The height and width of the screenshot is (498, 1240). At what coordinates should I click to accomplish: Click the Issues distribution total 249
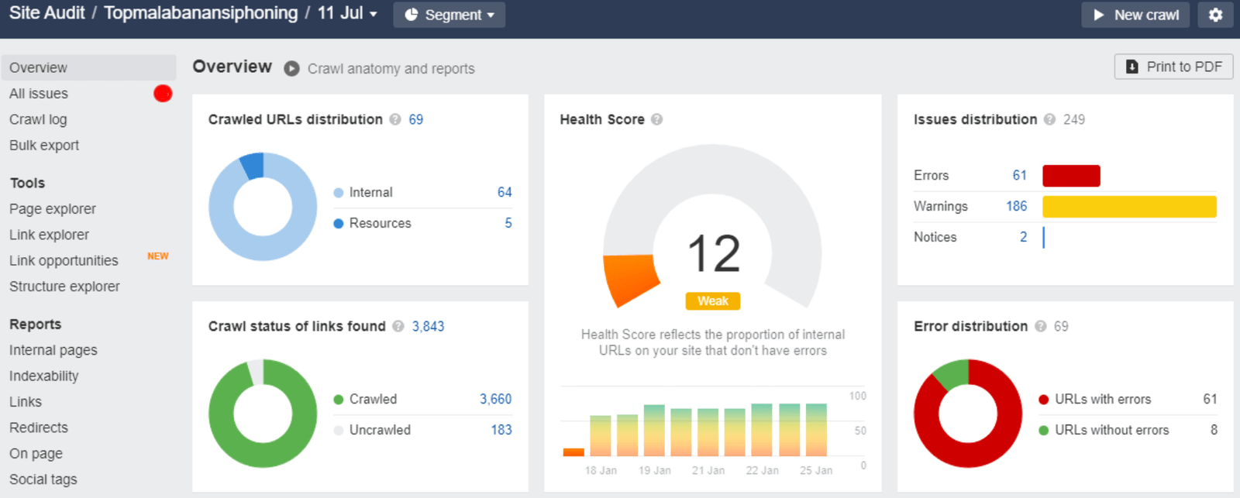1074,119
